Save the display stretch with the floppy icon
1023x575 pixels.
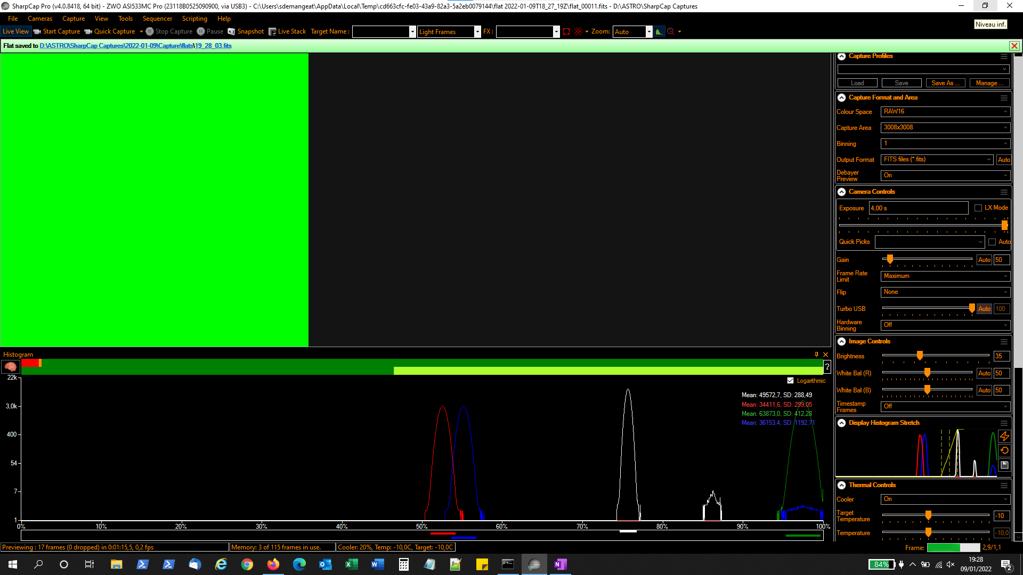(1004, 465)
